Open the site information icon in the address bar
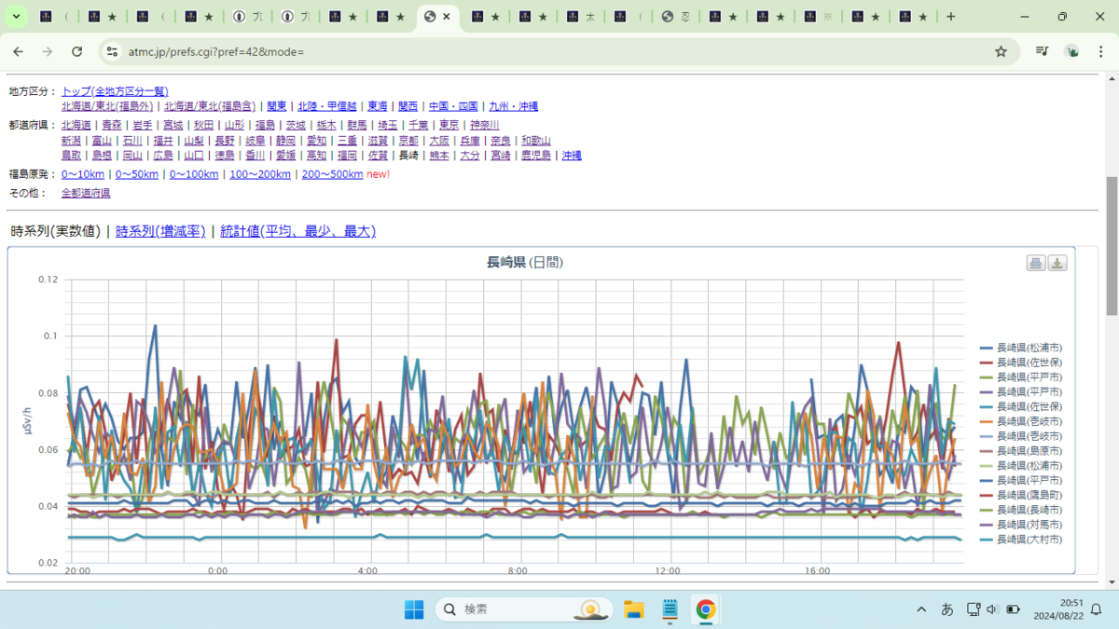 point(111,51)
